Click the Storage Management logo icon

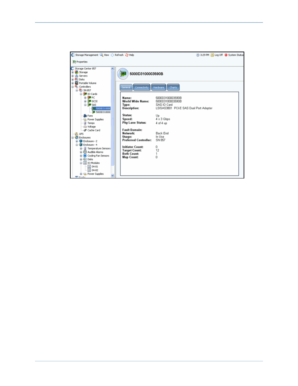tap(73, 55)
